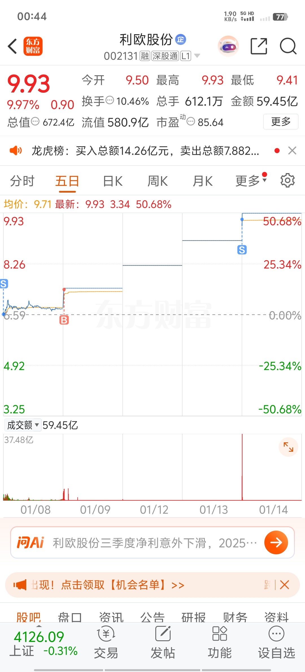Click the 更多 quote details button
Image resolution: width=305 pixels, height=672 pixels.
click(280, 122)
